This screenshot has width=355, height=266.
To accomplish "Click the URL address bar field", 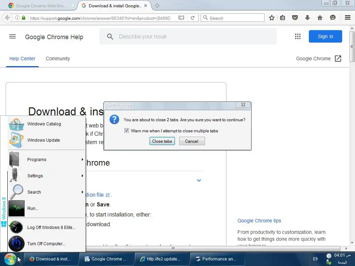I will [x=100, y=18].
